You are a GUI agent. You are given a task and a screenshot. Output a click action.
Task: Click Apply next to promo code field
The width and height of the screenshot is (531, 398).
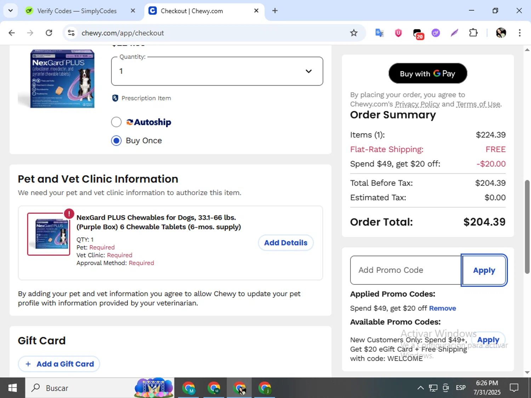484,270
